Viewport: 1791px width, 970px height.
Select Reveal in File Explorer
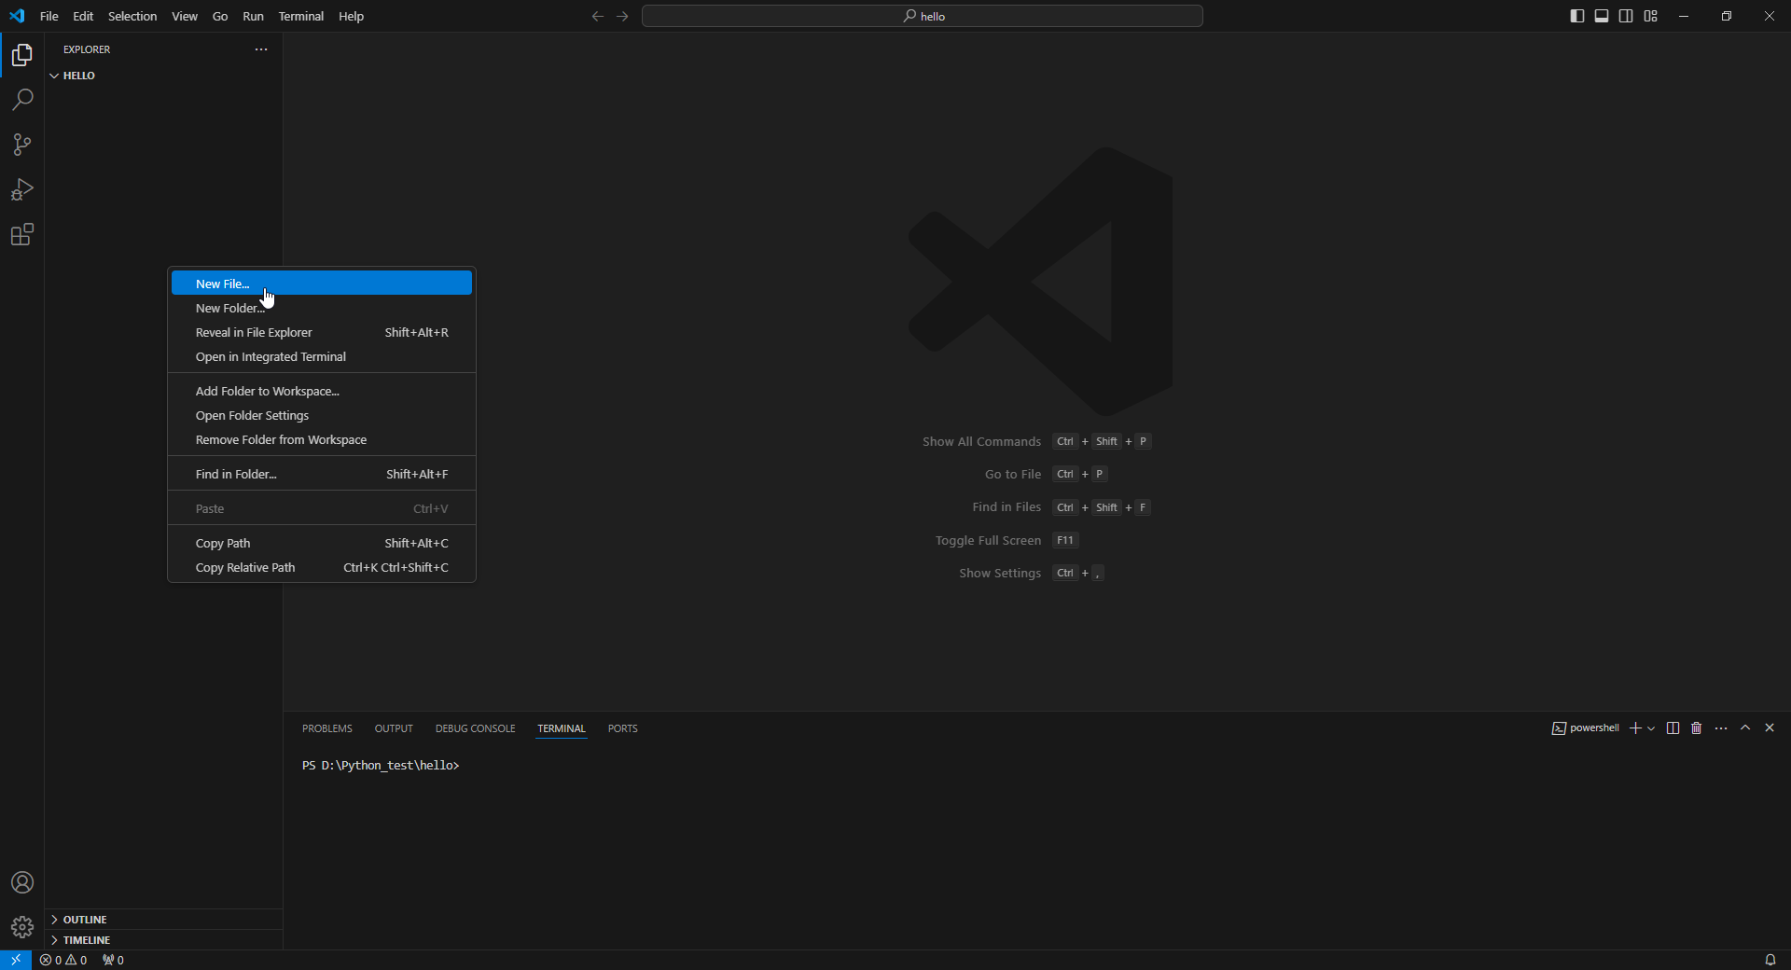pos(322,332)
